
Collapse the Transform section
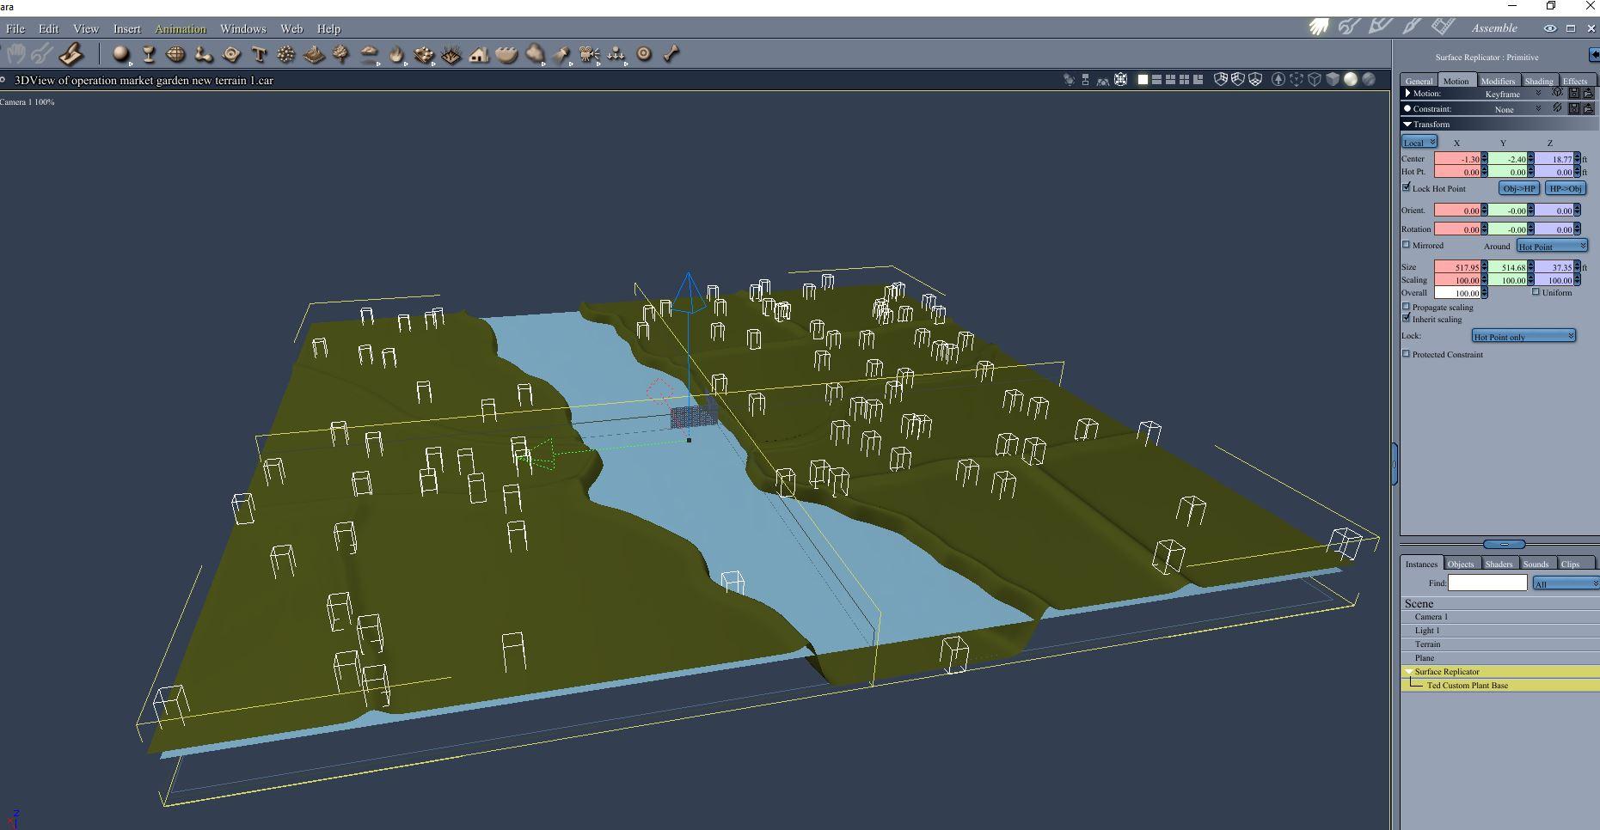pos(1407,125)
